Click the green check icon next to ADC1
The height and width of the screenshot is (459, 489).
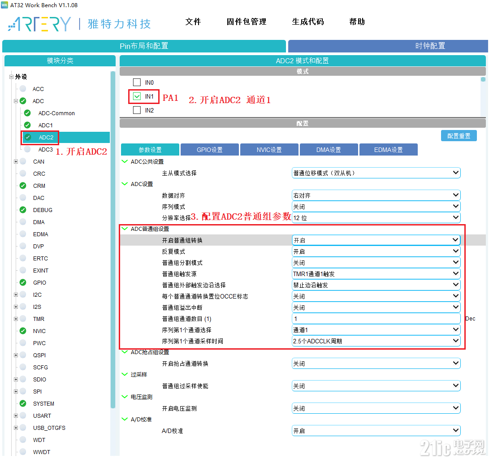click(x=27, y=125)
